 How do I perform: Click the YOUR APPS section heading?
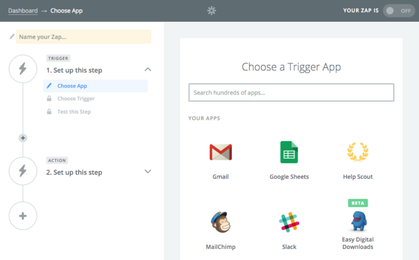pyautogui.click(x=204, y=118)
